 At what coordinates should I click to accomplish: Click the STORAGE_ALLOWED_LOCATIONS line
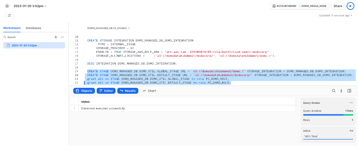[x=186, y=56]
